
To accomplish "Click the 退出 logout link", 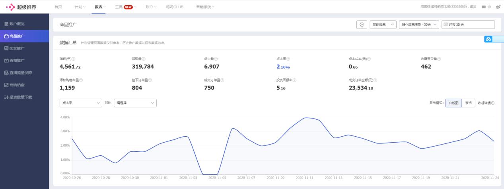I will click(475, 7).
